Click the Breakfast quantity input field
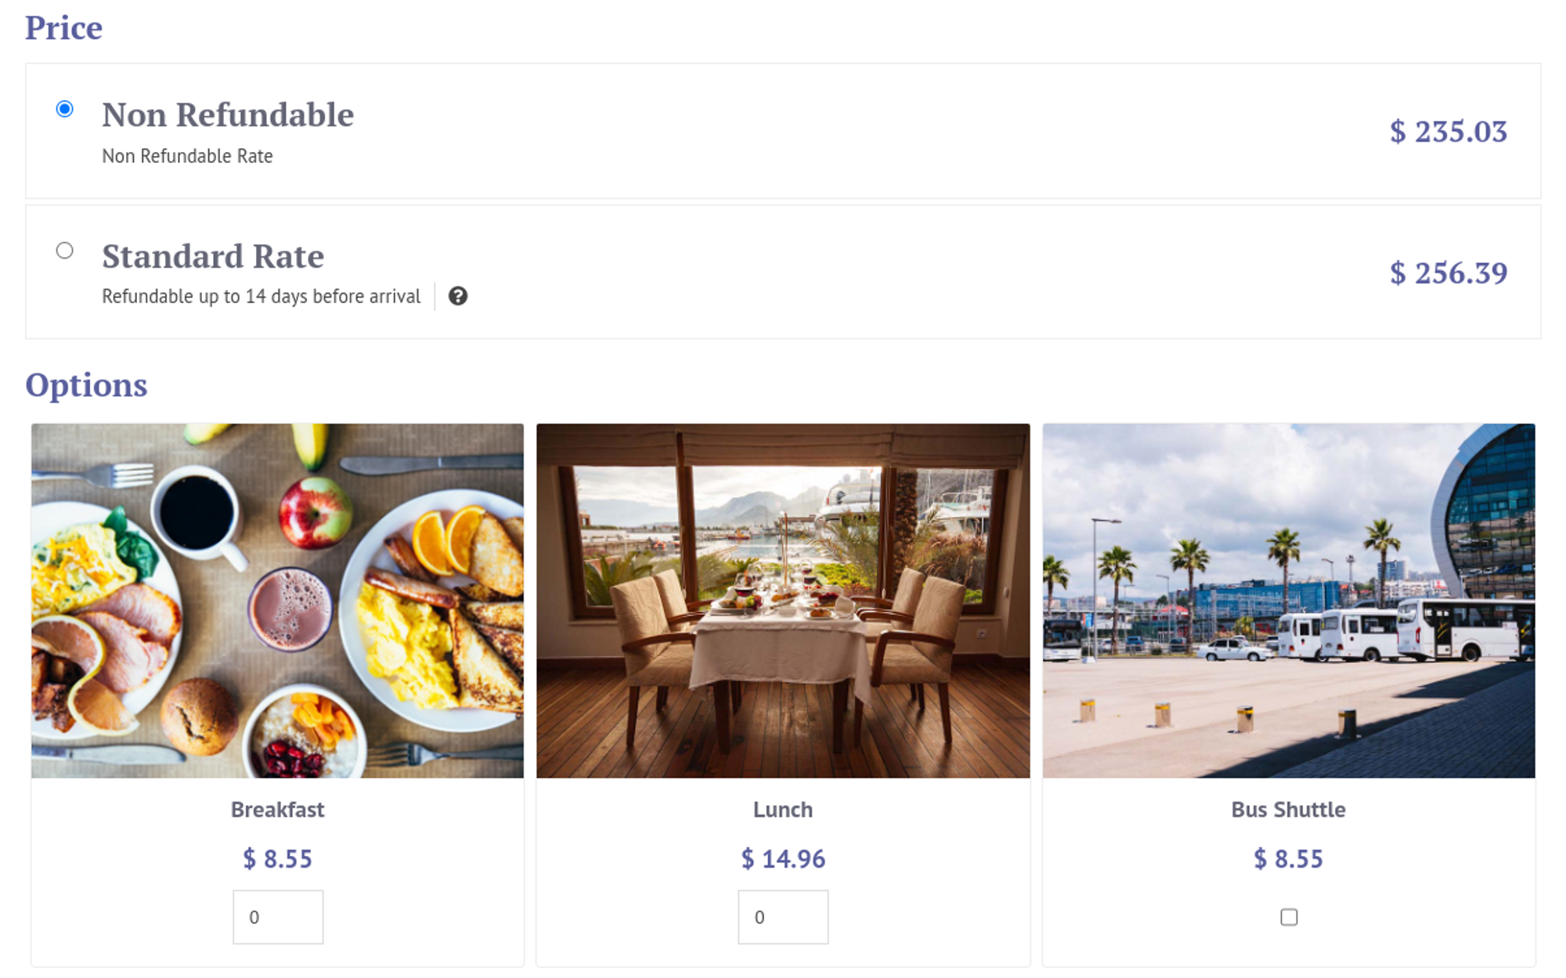The image size is (1566, 978). (278, 917)
